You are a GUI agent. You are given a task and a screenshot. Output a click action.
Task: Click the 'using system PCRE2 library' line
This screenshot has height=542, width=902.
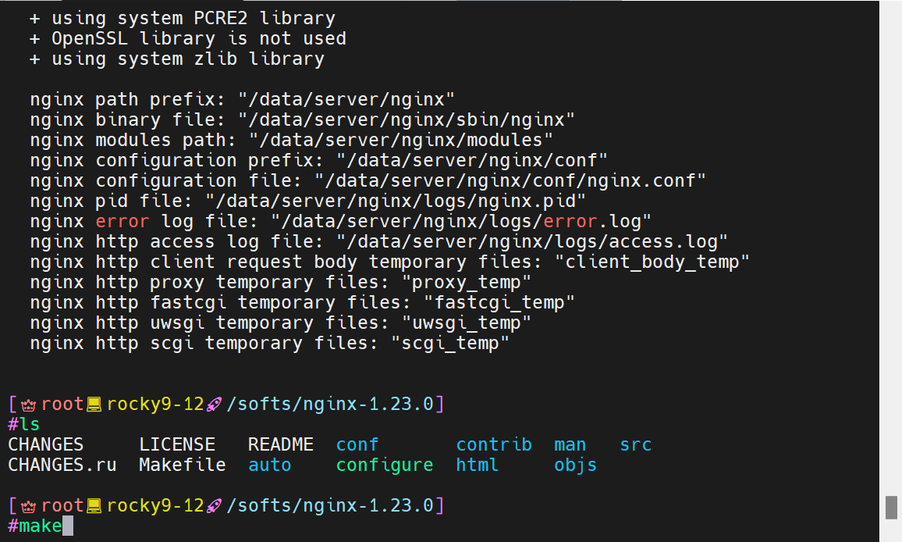183,19
